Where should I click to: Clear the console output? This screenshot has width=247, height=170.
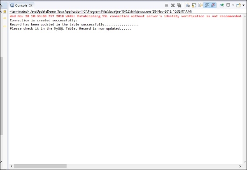coord(188,5)
